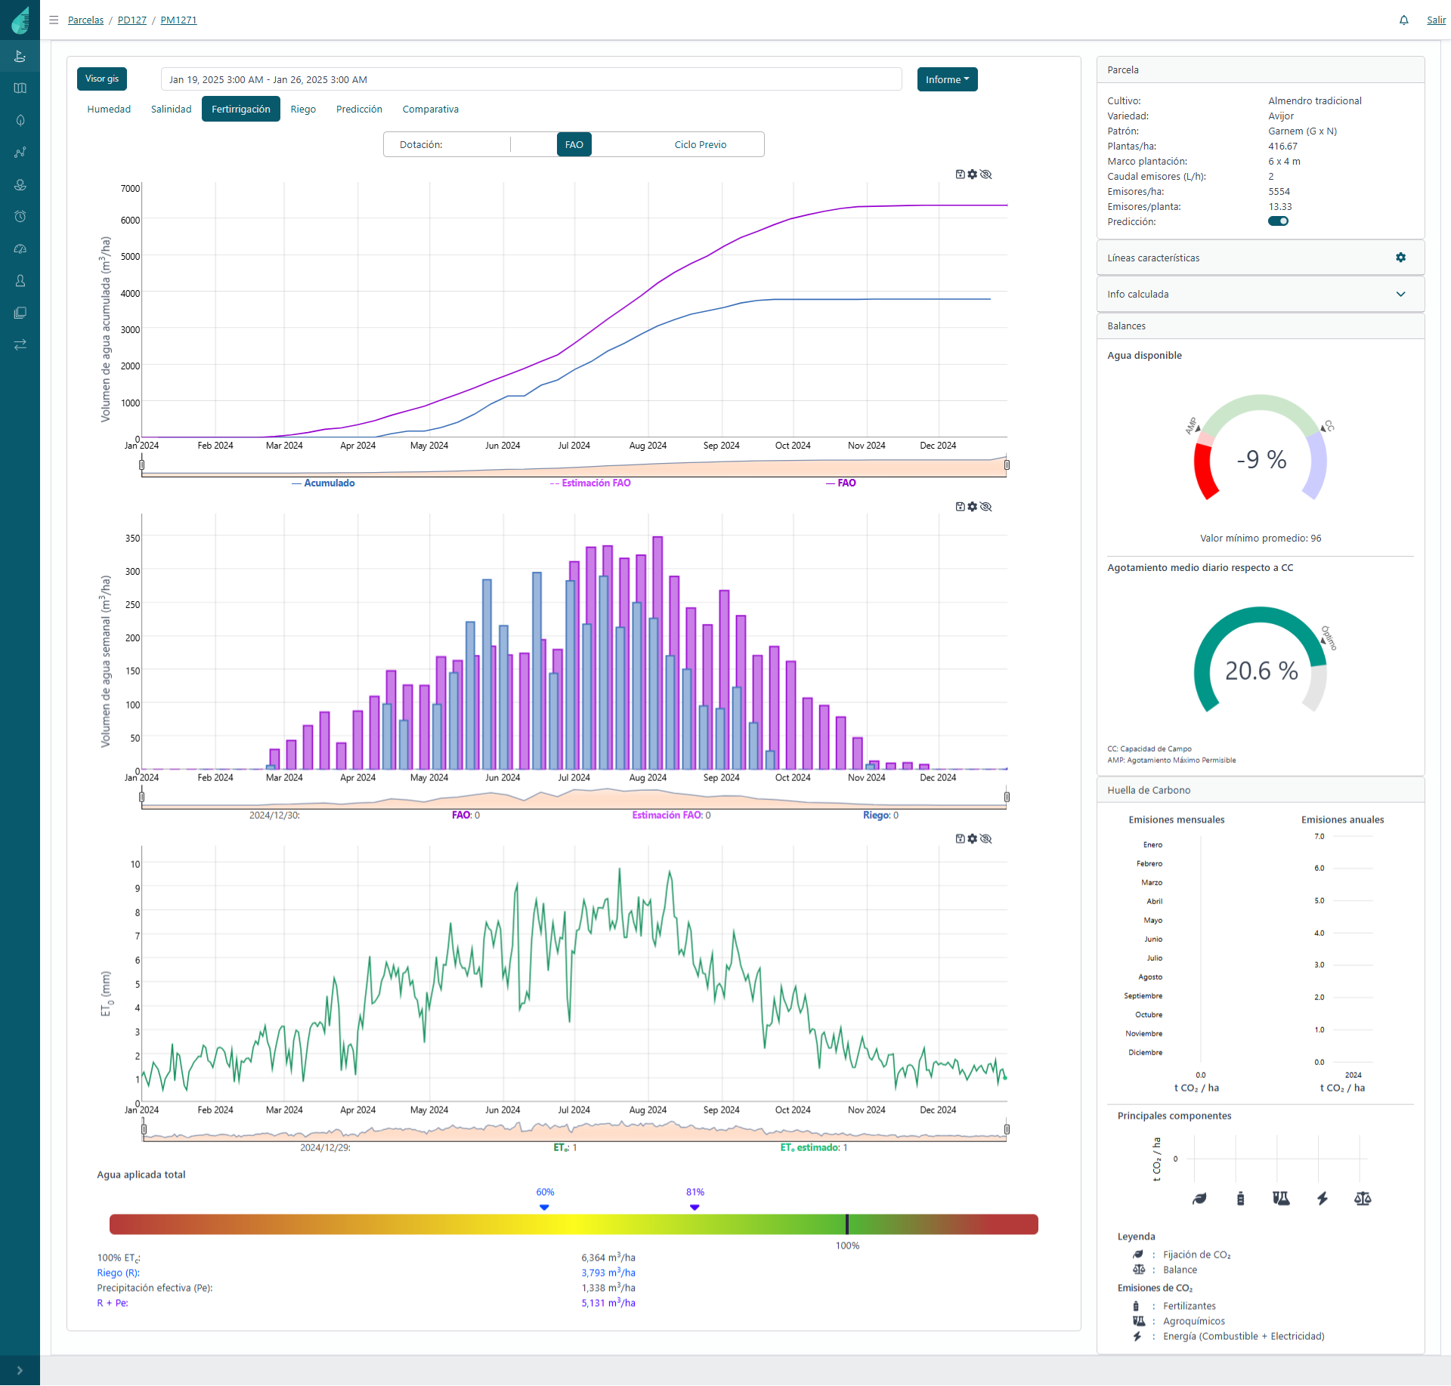Open the Informe dropdown

(947, 79)
